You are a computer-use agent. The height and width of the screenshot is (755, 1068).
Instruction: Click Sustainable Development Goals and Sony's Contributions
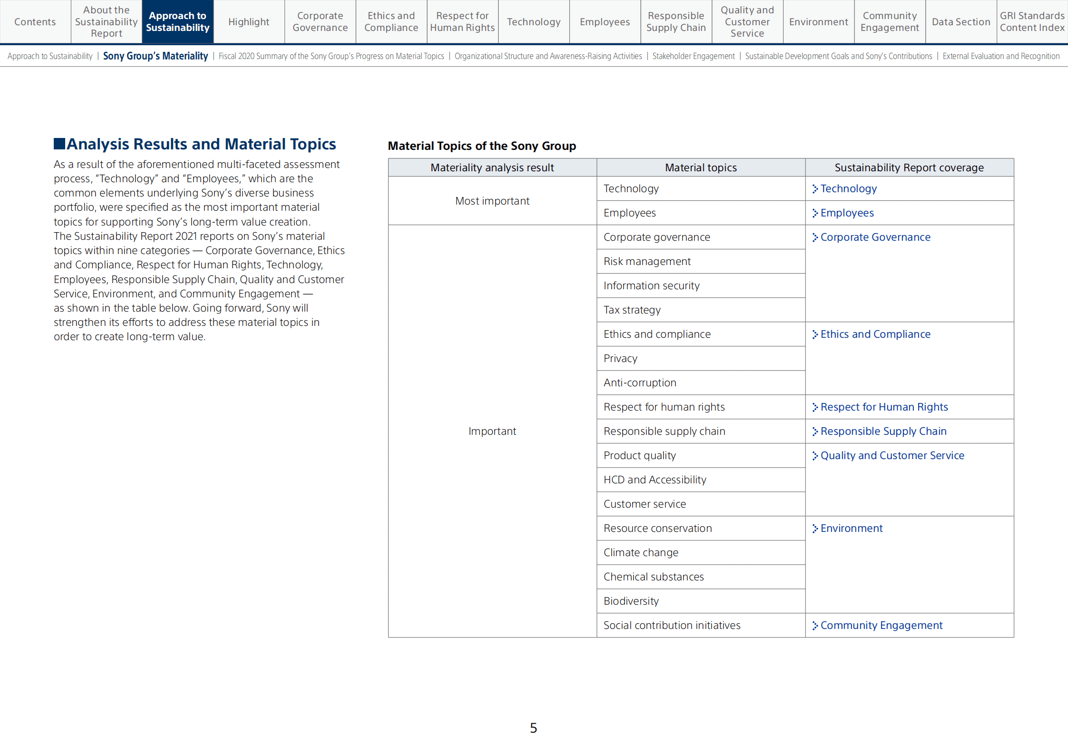(838, 56)
